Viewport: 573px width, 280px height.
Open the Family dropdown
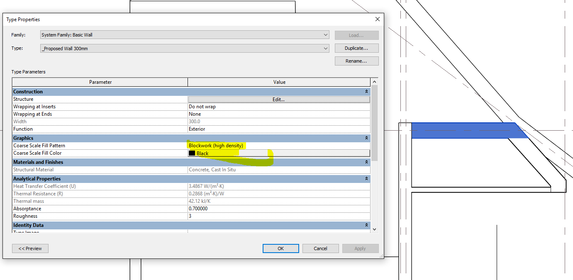325,35
